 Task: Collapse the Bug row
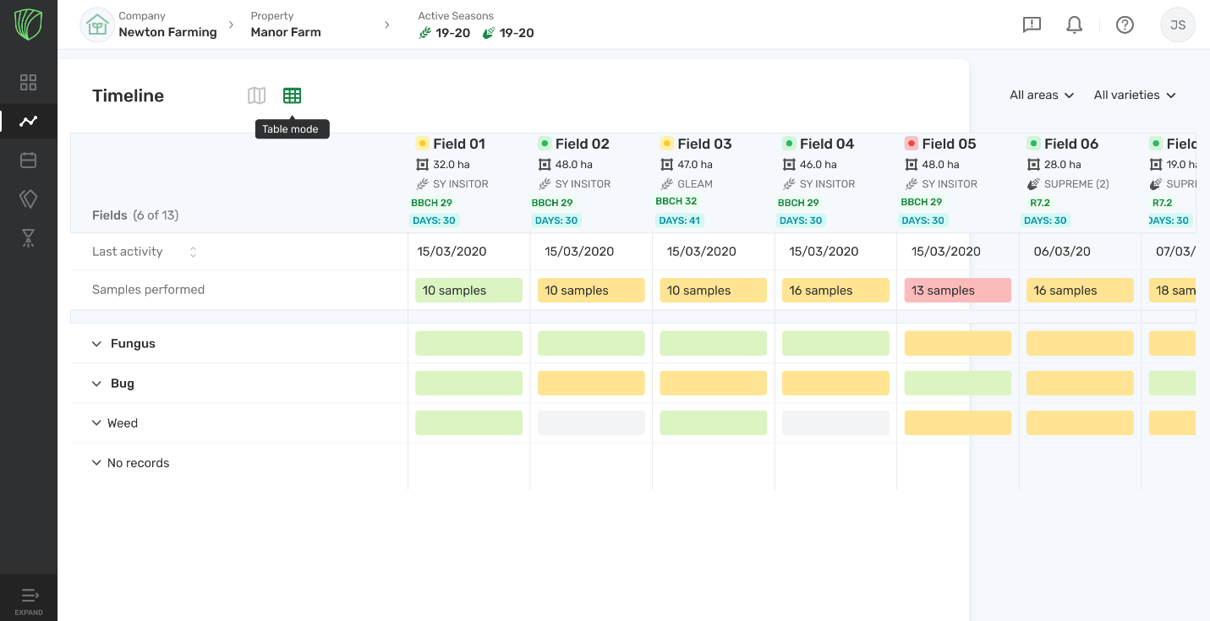coord(96,384)
